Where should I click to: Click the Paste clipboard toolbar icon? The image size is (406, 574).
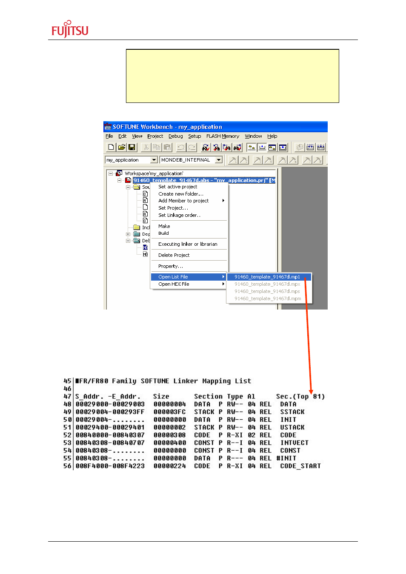[167, 147]
